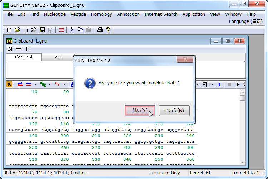Click sequence block caccgtcacc at position 130
Screen dimensions: 268x179
click(x=23, y=130)
